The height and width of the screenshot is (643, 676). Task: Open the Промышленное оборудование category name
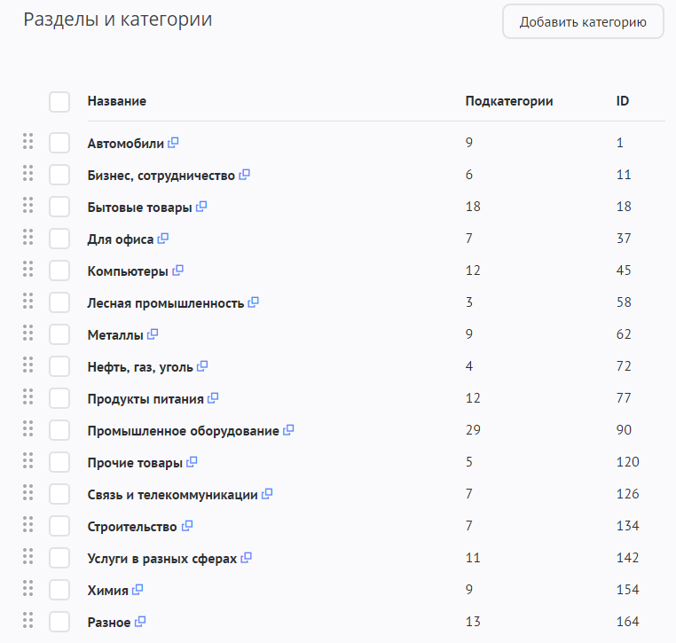(183, 431)
